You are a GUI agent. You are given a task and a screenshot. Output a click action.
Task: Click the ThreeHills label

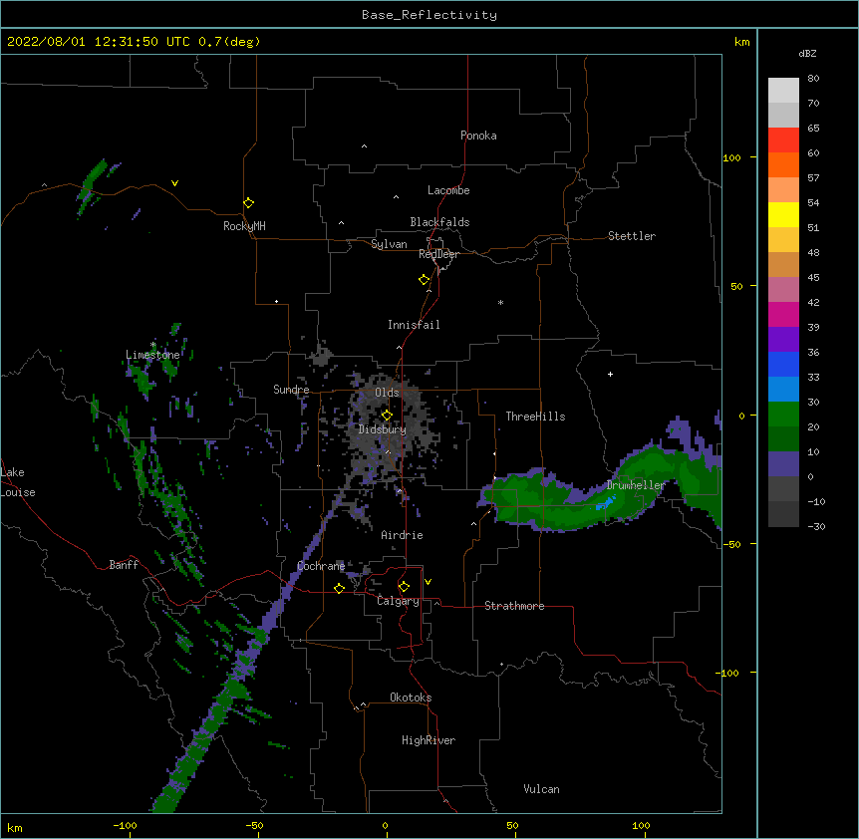tap(535, 417)
